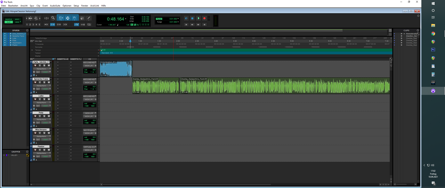Mute the Zwts_Gdchtn_F track
Viewport: 445px width, 188px height.
[x=49, y=65]
